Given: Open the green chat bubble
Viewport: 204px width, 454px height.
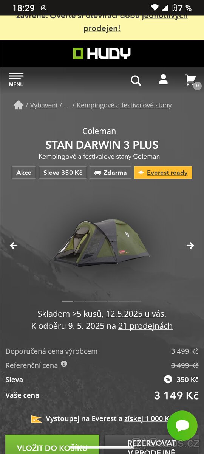Looking at the screenshot, I should coord(182,426).
